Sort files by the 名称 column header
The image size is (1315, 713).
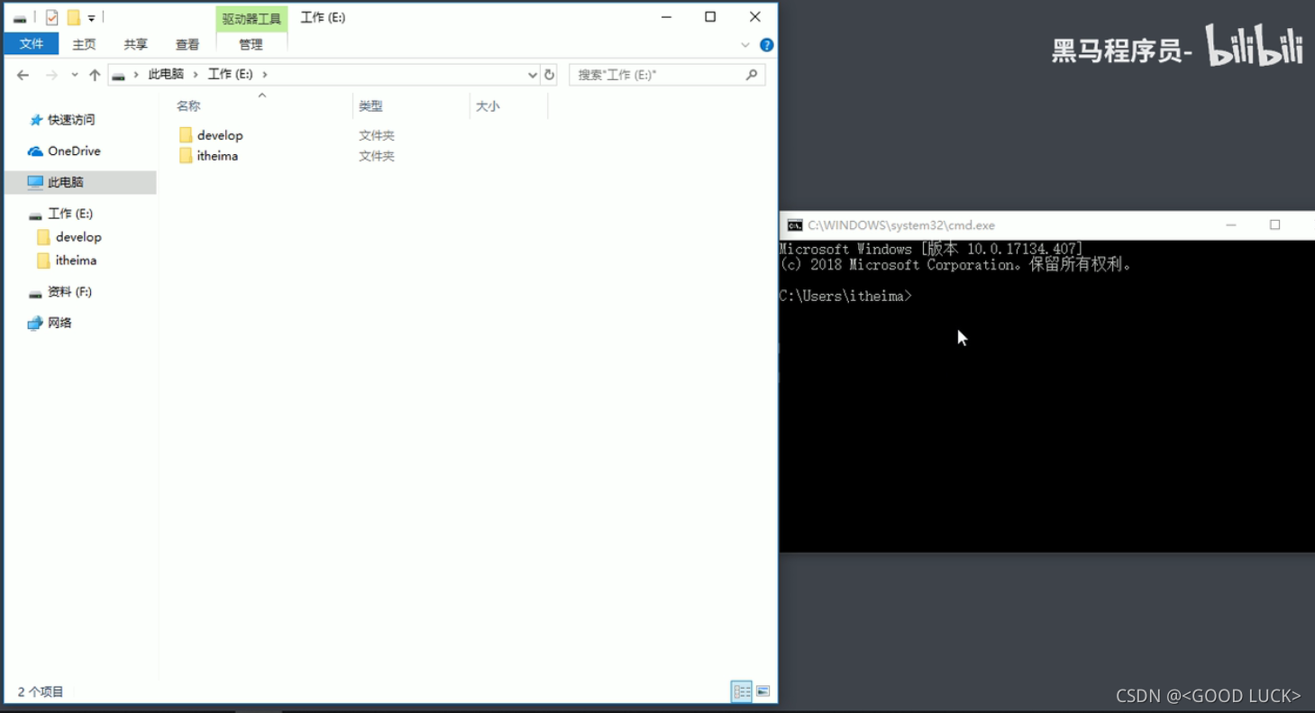(189, 105)
